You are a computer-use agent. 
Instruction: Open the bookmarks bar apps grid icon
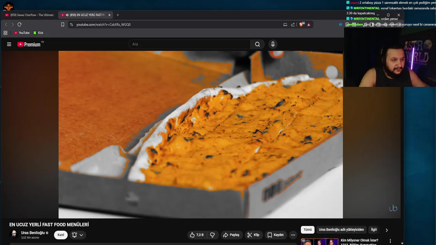(5, 33)
